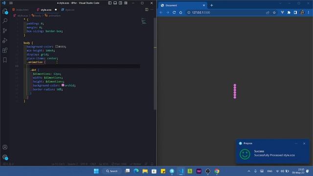Viewport: 313px width, 176px height.
Task: Open the Source Control view
Action: (x=5, y=30)
